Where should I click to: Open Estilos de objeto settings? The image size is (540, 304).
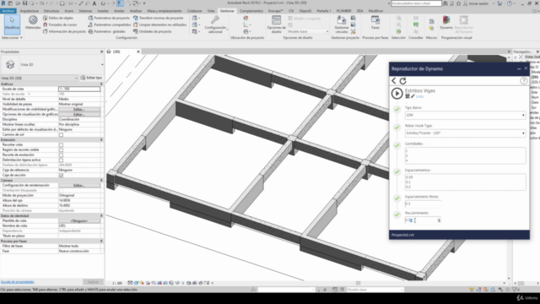(58, 18)
